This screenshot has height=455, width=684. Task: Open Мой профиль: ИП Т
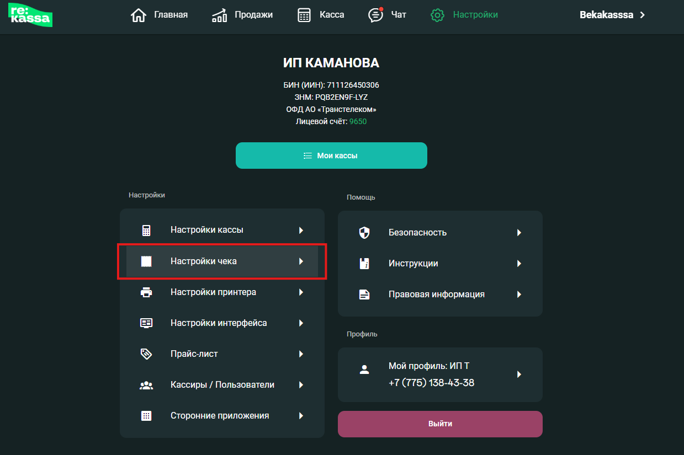pos(440,374)
